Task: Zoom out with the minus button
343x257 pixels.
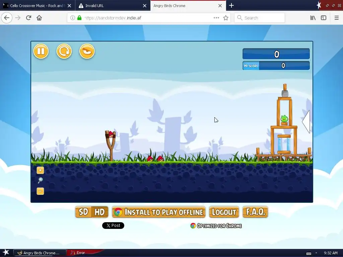Action: [40, 191]
